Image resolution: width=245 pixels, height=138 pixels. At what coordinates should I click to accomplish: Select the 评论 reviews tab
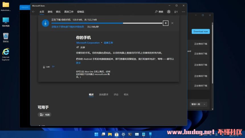click(x=116, y=95)
